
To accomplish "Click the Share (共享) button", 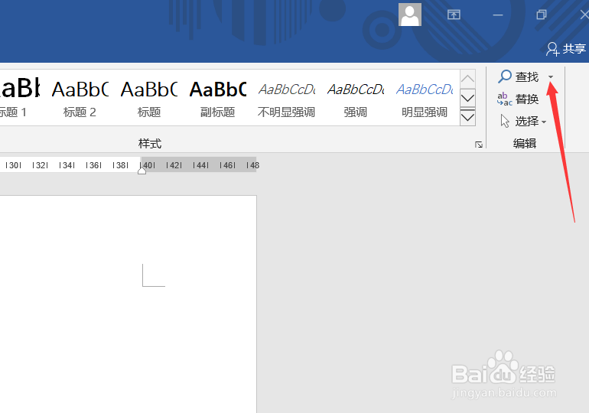I will (566, 49).
